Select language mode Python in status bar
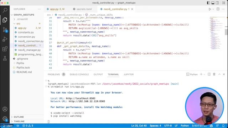Viewport: 228px width, 128px height. (x=185, y=126)
